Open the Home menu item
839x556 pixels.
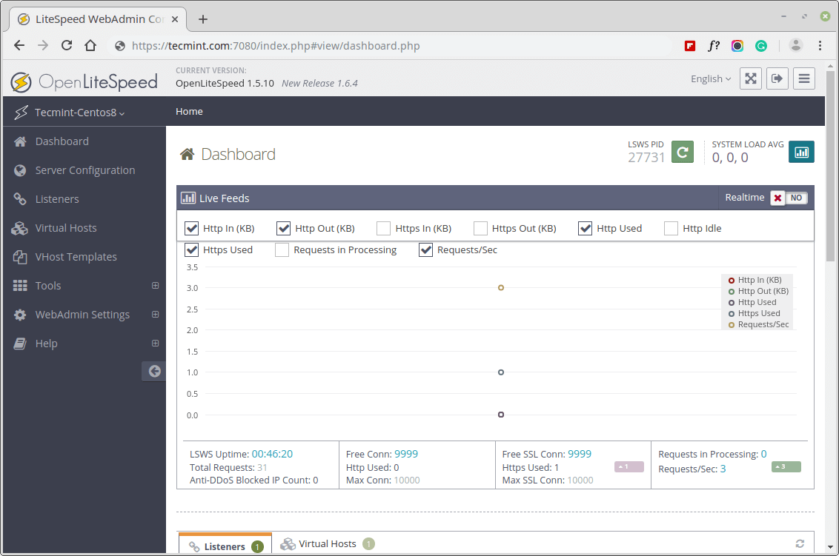point(189,111)
